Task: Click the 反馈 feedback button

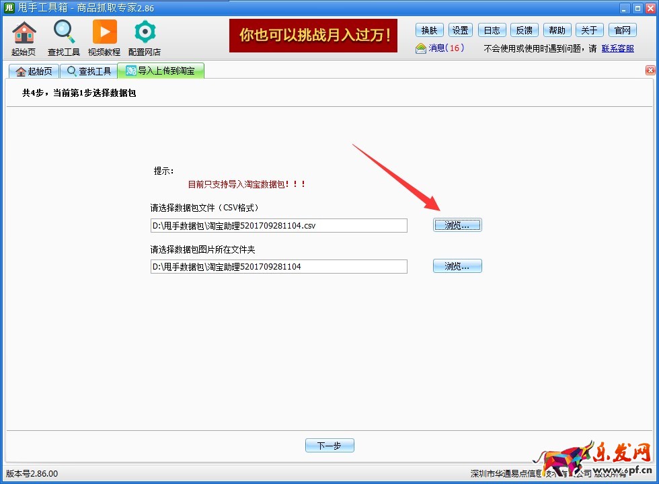Action: (x=525, y=30)
